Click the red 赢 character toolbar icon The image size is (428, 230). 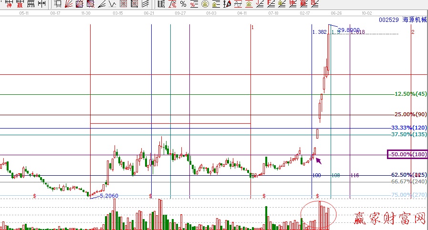click(20, 4)
